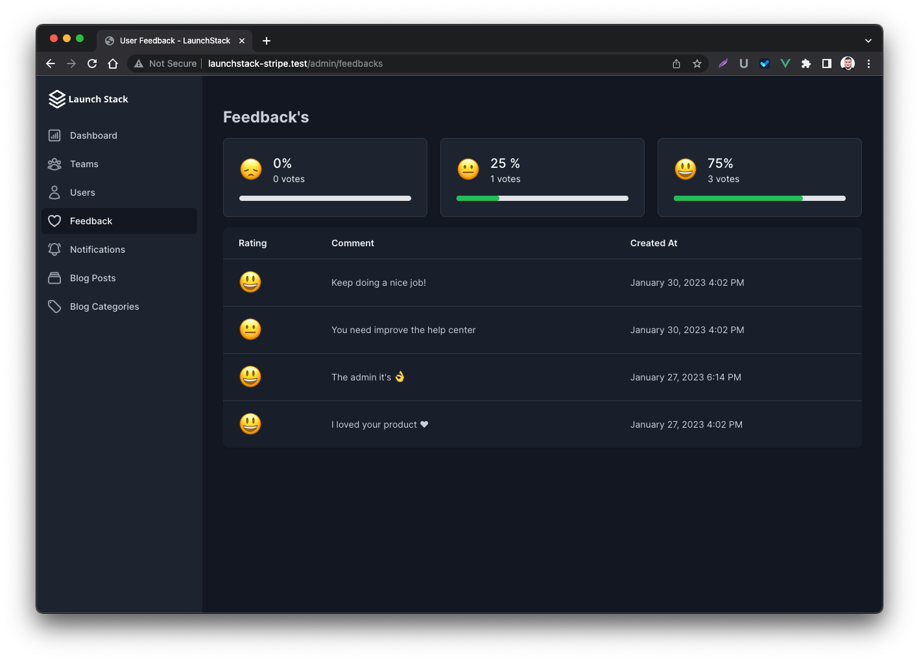This screenshot has height=661, width=919.
Task: Click the Feedback heart icon
Action: coord(54,221)
